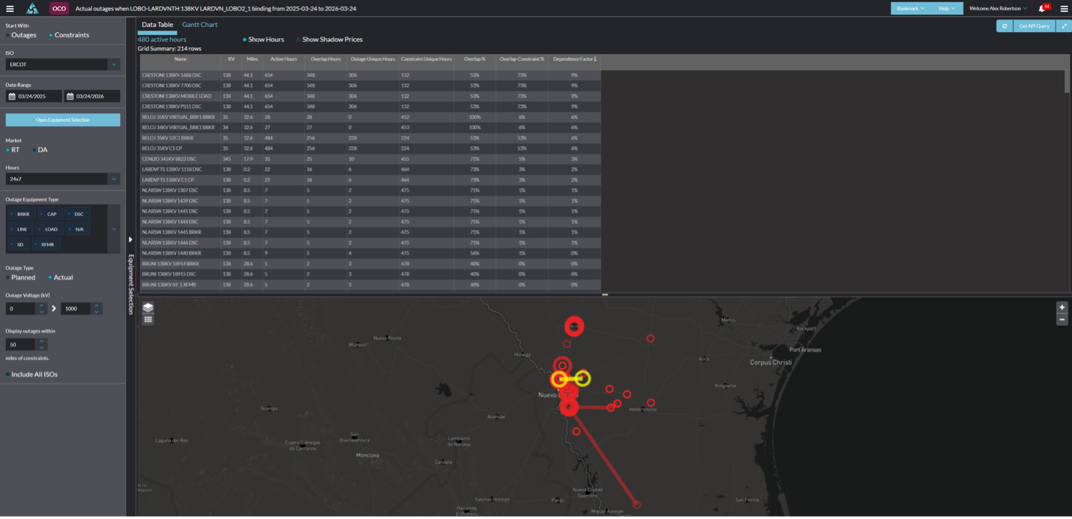Viewport: 1072px width, 519px height.
Task: Click the Get API Query button
Action: coord(1034,26)
